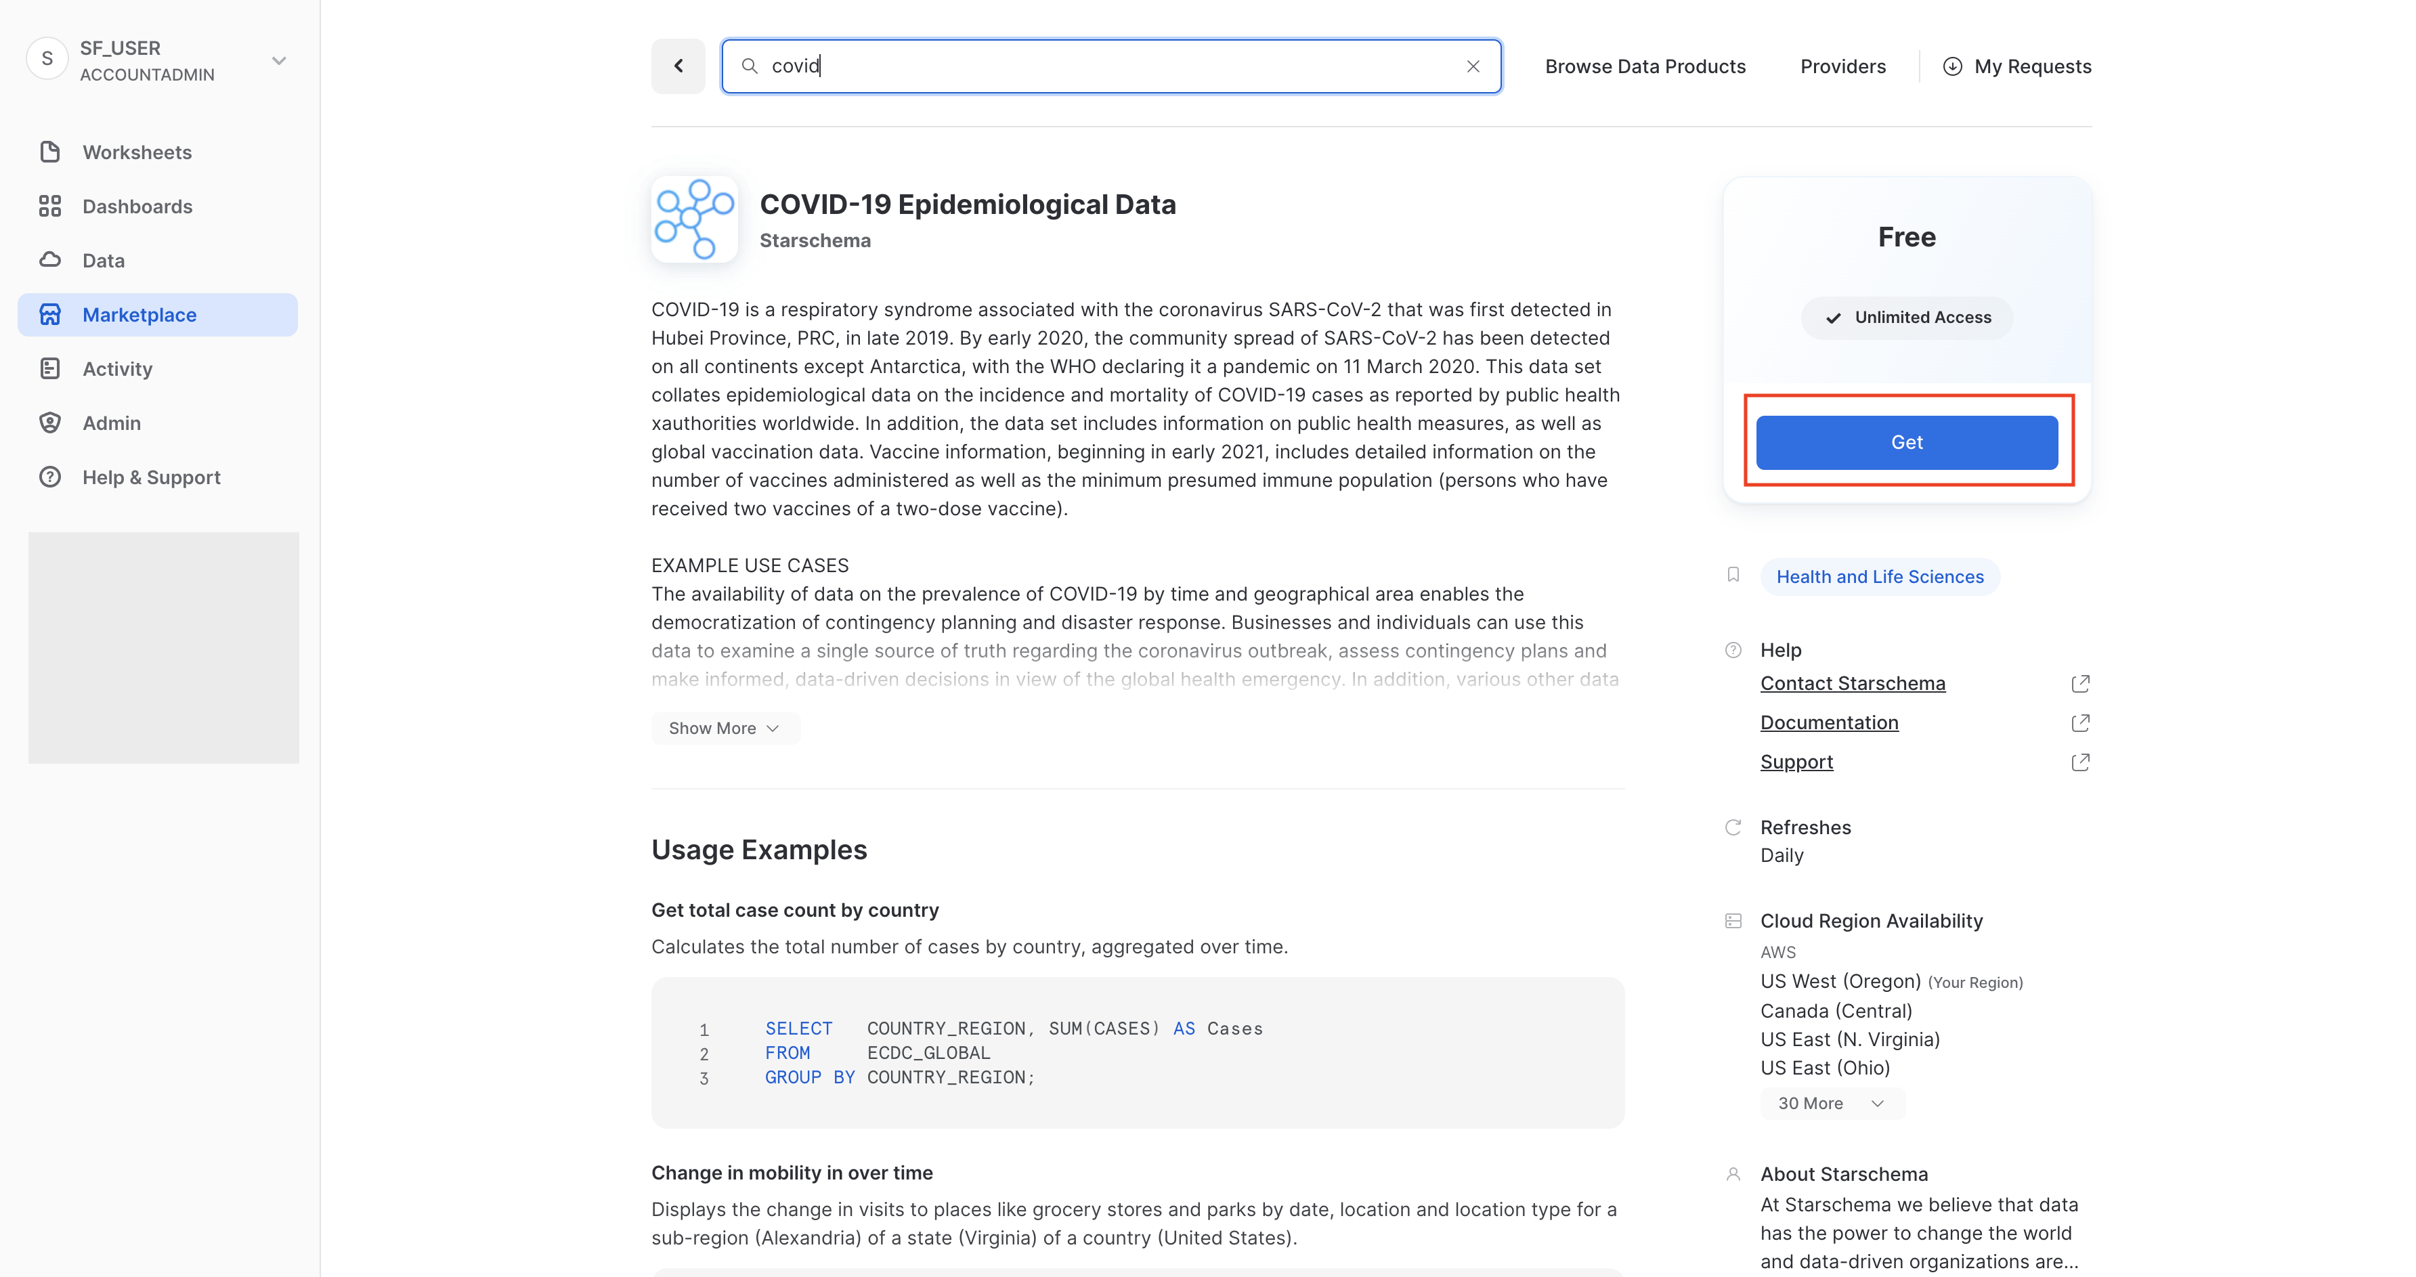Image resolution: width=2416 pixels, height=1277 pixels.
Task: Click the Admin shield icon
Action: pos(49,423)
